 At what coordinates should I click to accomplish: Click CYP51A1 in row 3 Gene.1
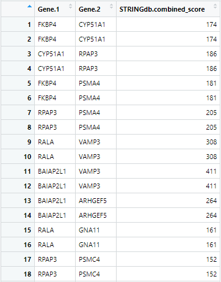coord(51,54)
